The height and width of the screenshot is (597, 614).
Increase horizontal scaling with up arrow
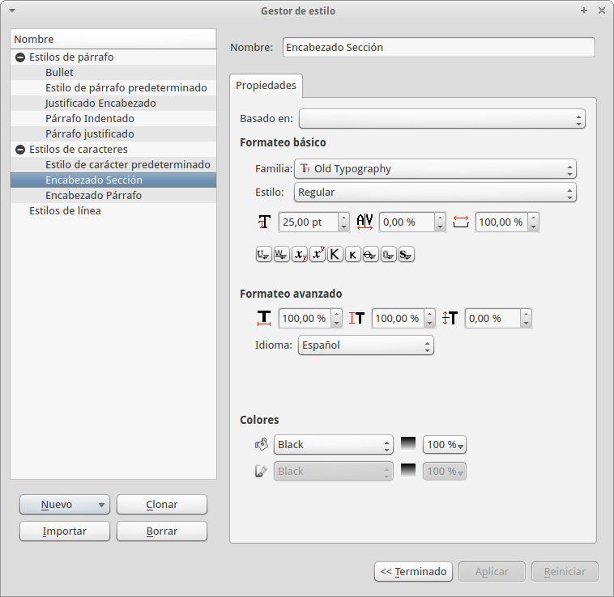click(x=336, y=314)
